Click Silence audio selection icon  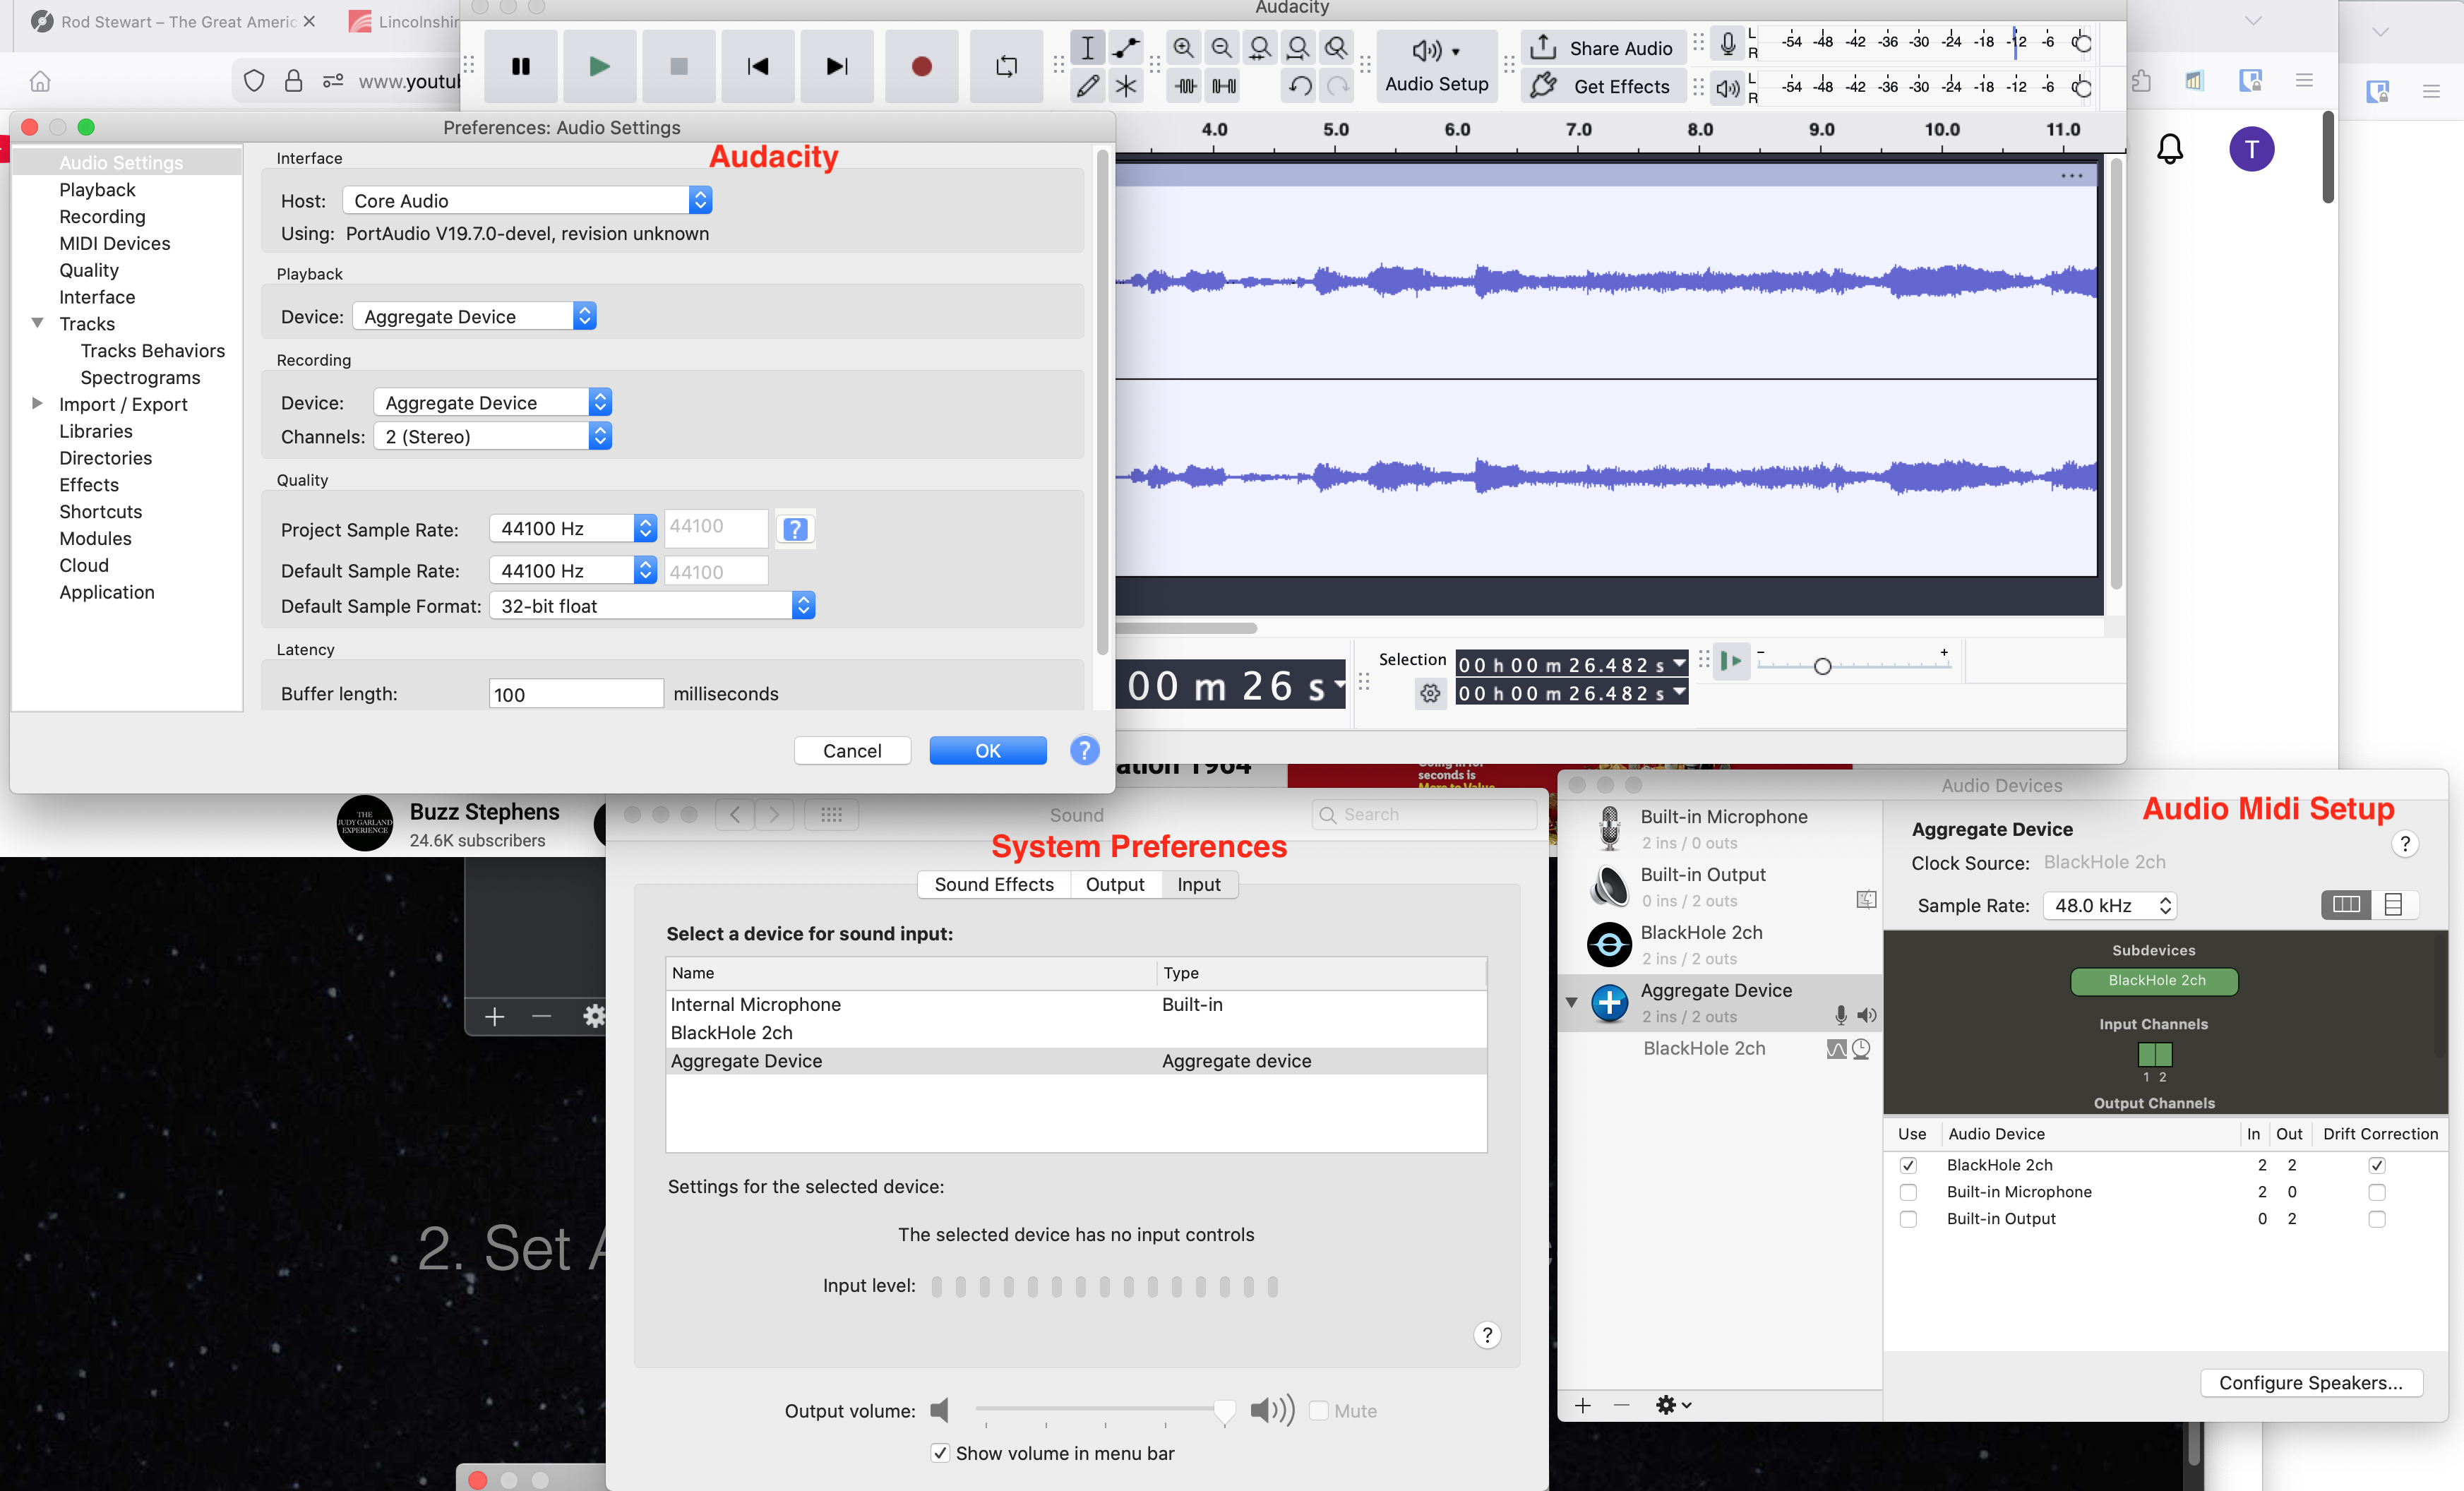tap(1224, 86)
